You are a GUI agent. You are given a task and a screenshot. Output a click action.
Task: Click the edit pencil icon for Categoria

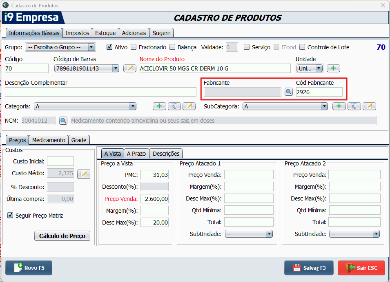(x=189, y=106)
